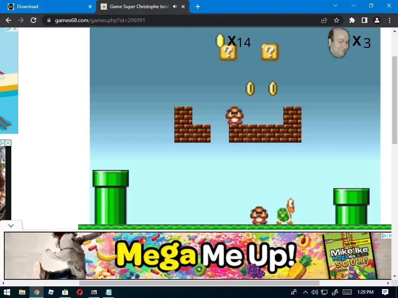
Task: Close the Game Super Christophe tab
Action: coord(183,7)
